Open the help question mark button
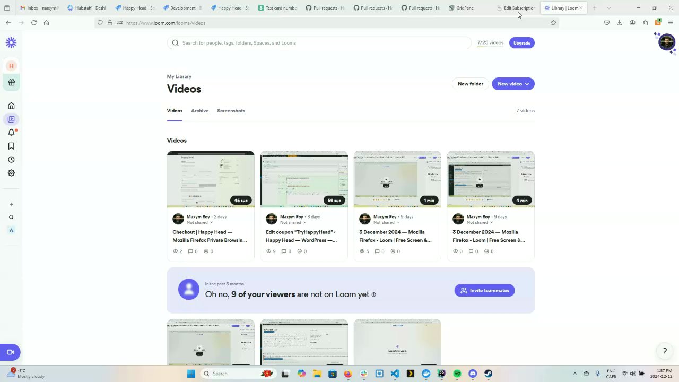679x382 pixels. (x=665, y=351)
